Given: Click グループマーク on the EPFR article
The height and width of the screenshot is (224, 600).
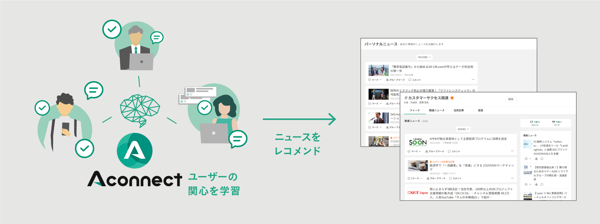Looking at the screenshot, I should coord(435,151).
